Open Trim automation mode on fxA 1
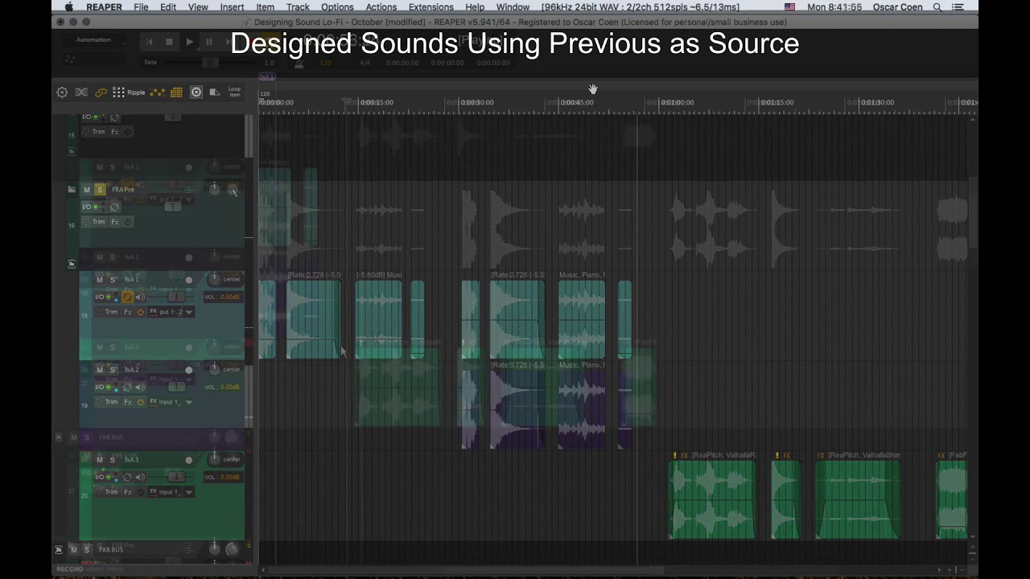 108,312
